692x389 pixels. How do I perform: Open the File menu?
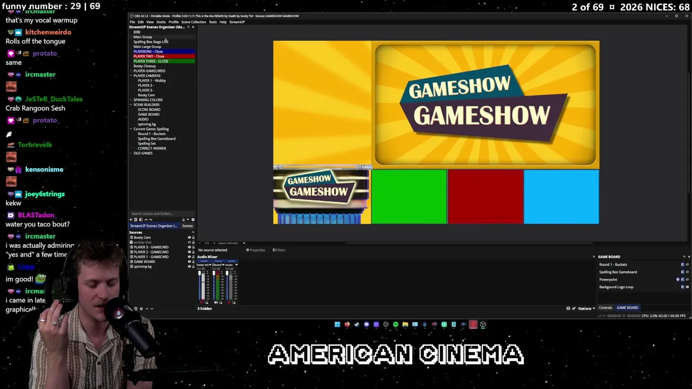click(132, 22)
